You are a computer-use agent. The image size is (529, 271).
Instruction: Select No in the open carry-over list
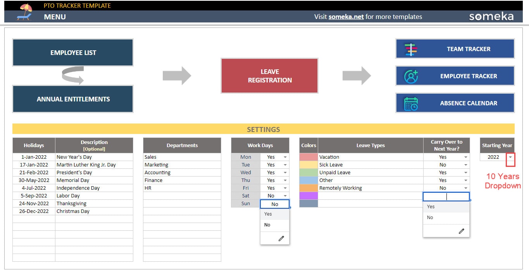tap(429, 217)
